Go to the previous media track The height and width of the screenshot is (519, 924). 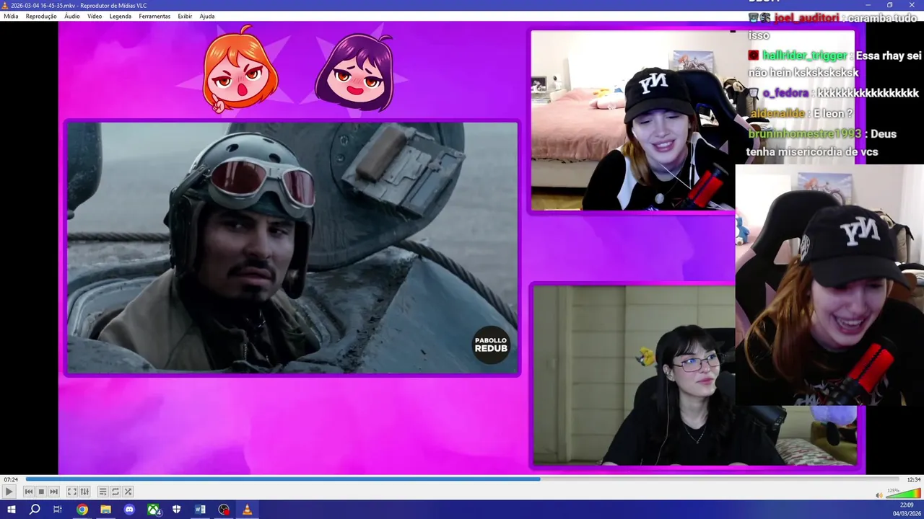(x=29, y=492)
